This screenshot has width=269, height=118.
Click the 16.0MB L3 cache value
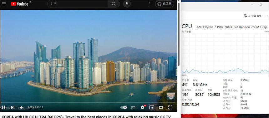tap(245, 108)
